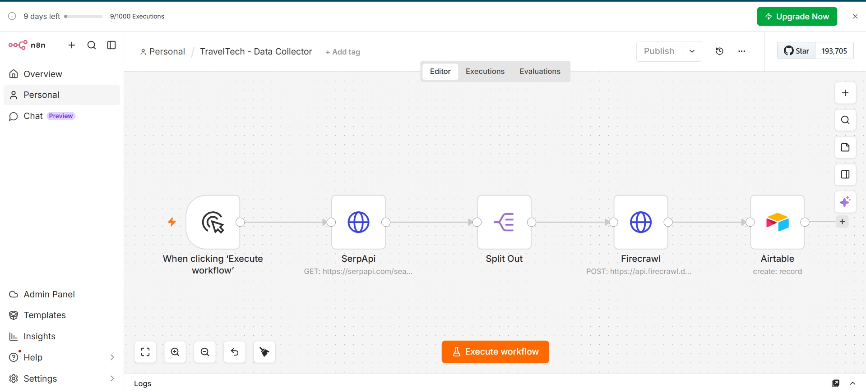This screenshot has width=866, height=392.
Task: Expand the Logs panel chevron
Action: pyautogui.click(x=852, y=383)
